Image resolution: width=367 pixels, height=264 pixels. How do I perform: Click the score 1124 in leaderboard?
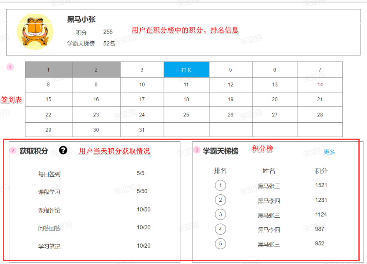click(x=321, y=215)
